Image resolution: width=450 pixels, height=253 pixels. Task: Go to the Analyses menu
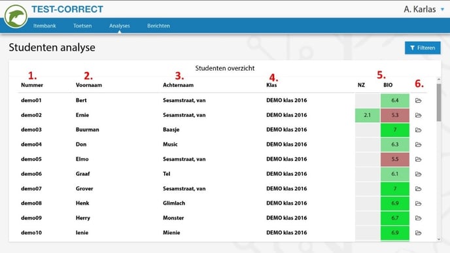coord(120,25)
